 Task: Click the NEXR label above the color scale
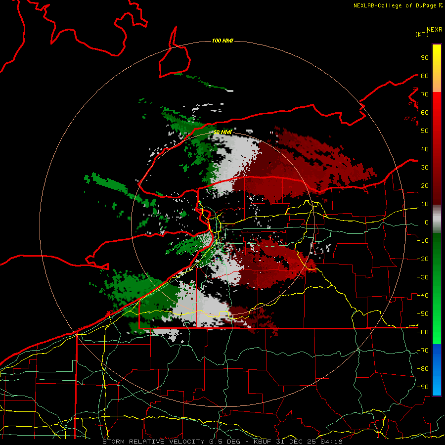(435, 30)
